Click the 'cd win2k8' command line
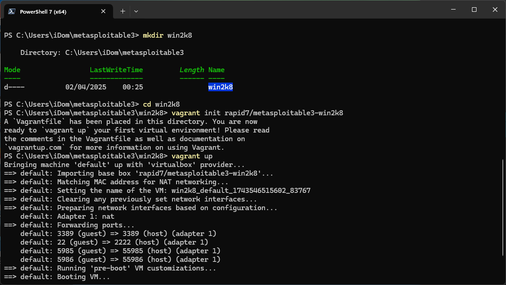 click(161, 104)
